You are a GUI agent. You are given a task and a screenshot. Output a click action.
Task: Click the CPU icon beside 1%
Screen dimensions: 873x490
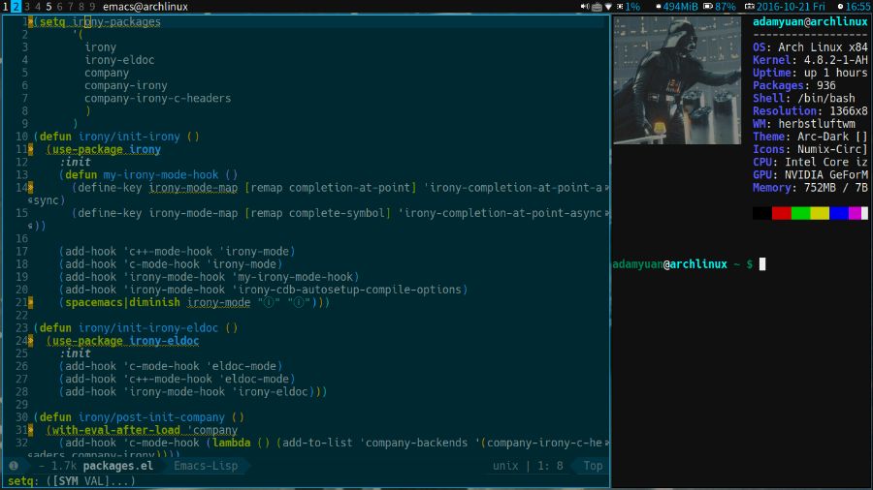click(619, 7)
